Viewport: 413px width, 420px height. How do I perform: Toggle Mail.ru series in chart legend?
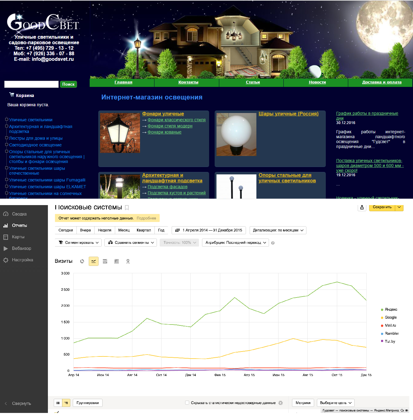click(x=388, y=325)
